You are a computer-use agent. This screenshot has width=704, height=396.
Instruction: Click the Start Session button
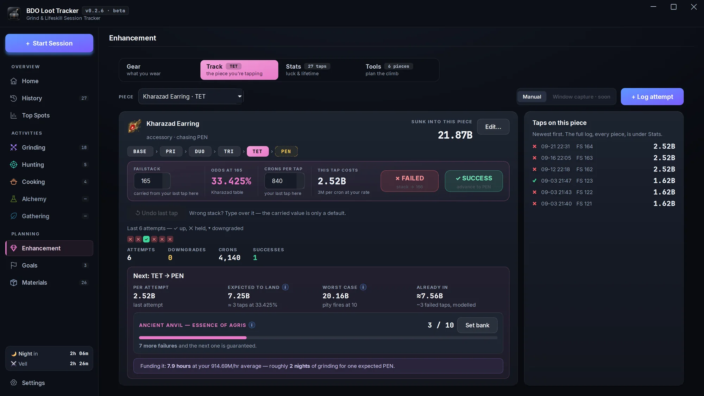(x=49, y=43)
